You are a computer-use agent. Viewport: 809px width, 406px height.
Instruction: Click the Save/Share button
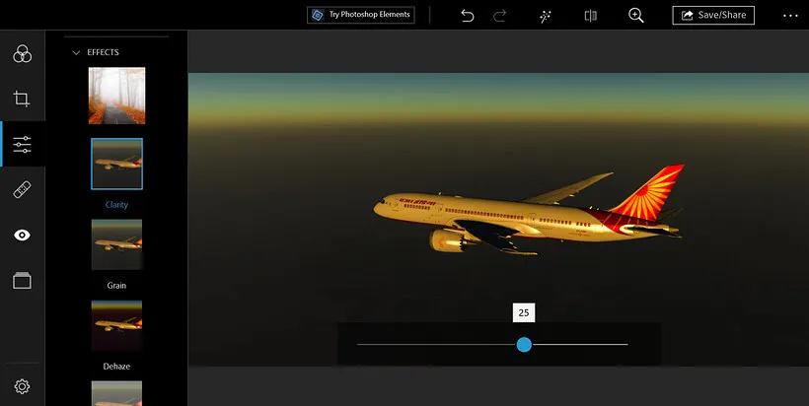pyautogui.click(x=713, y=15)
